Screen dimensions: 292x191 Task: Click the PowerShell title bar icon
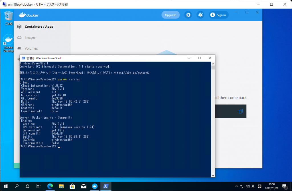click(x=23, y=58)
